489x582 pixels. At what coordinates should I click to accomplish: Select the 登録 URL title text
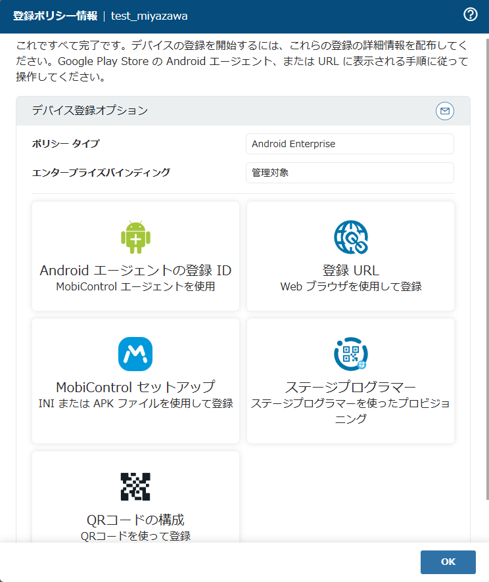(x=350, y=270)
